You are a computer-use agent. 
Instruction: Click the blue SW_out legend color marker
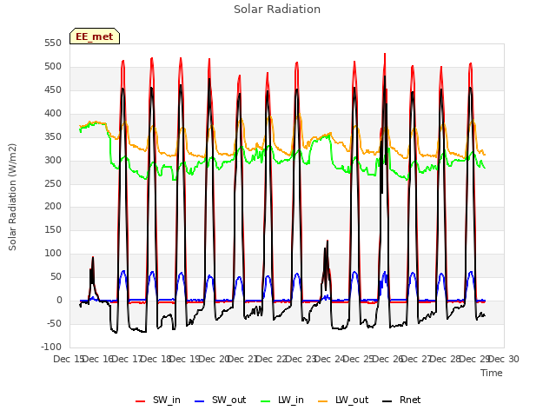point(200,401)
